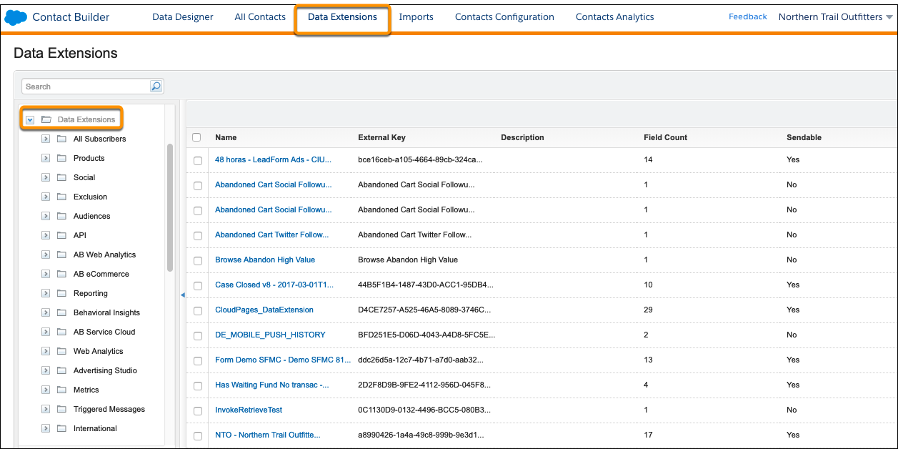Check the CloudPages_DataExtension row
This screenshot has width=898, height=449.
(198, 310)
